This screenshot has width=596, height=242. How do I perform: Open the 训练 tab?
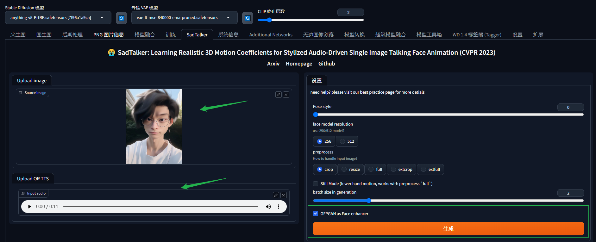pos(171,35)
